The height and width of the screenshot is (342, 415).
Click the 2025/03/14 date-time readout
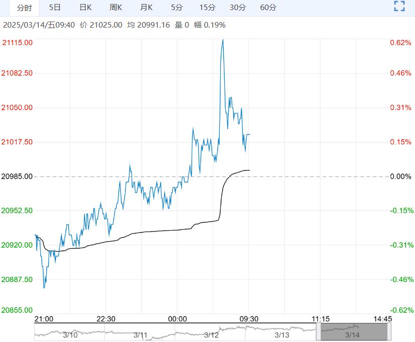pyautogui.click(x=39, y=25)
